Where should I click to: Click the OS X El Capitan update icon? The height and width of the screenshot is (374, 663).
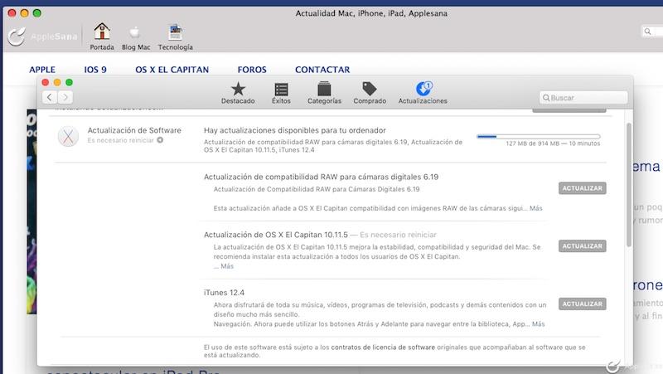(68, 136)
